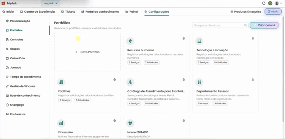
Task: Click the 1 Atividades badge
Action: coord(220,104)
